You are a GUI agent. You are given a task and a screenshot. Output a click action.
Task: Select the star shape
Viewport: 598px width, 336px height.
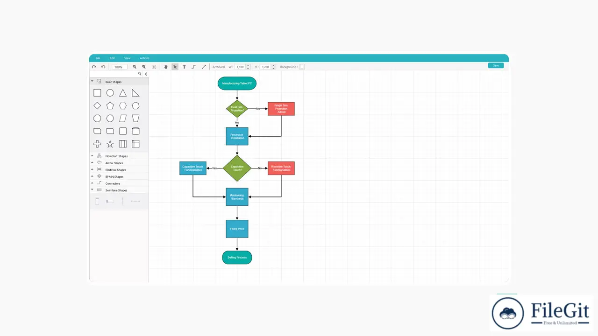pyautogui.click(x=110, y=144)
